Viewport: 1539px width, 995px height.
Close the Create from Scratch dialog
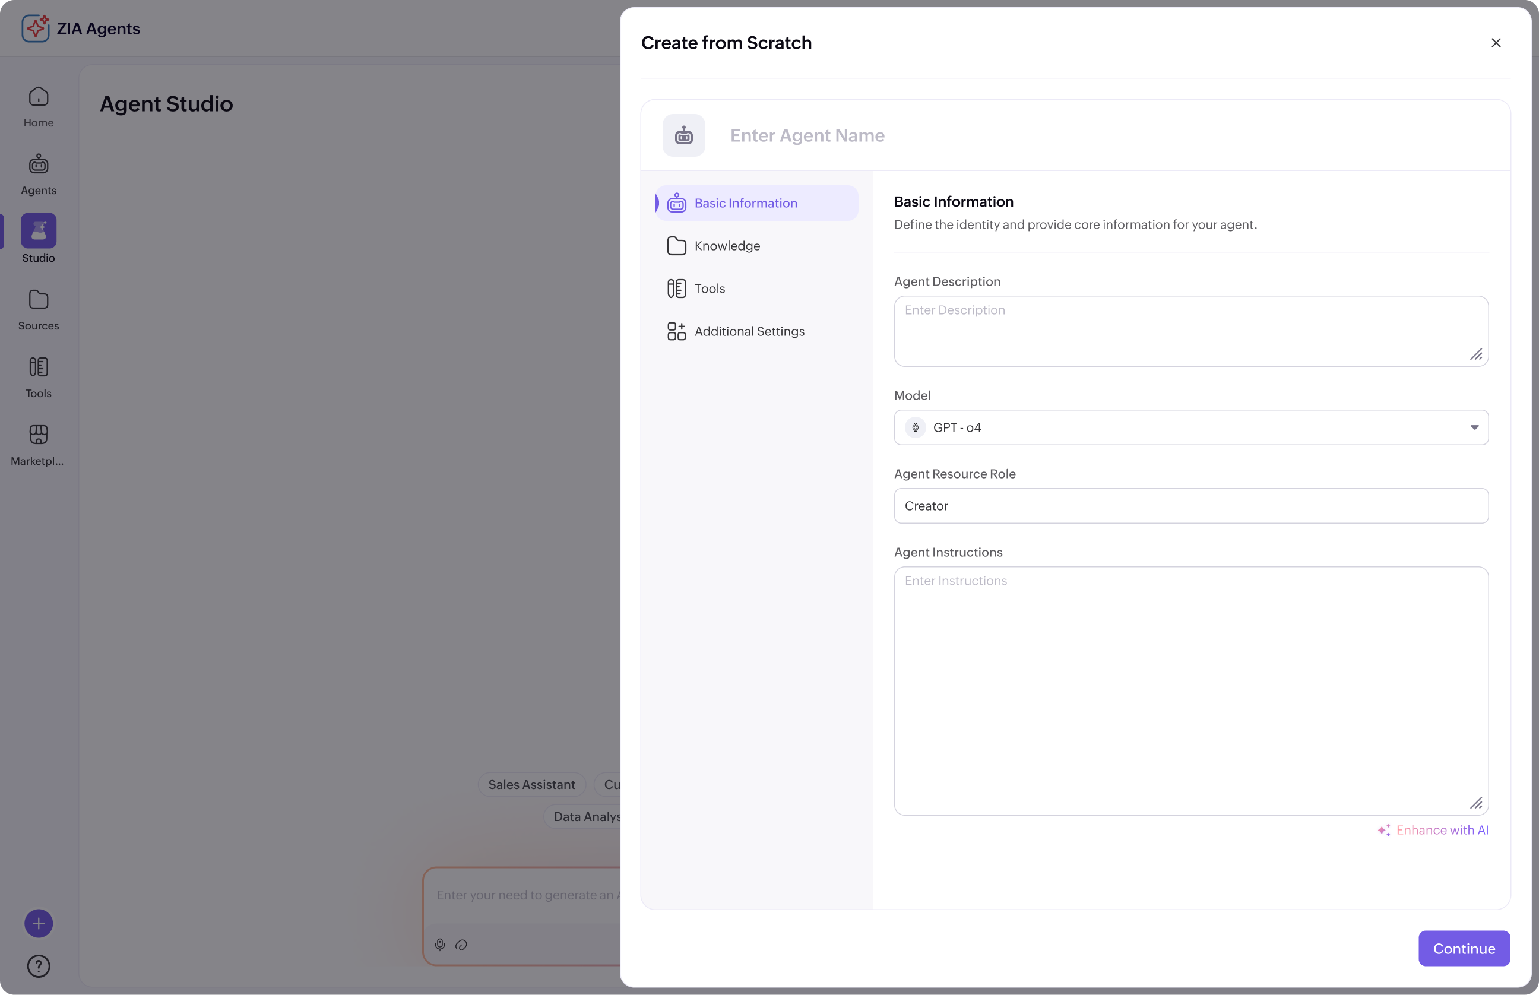click(1496, 43)
